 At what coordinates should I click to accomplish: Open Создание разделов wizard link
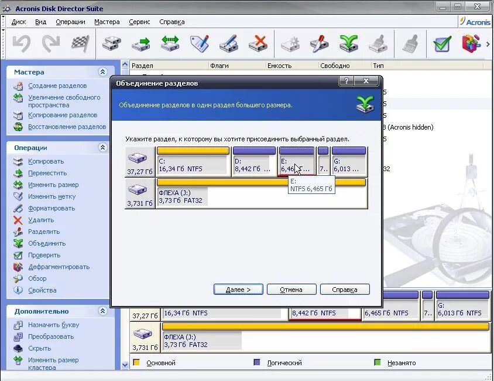57,86
